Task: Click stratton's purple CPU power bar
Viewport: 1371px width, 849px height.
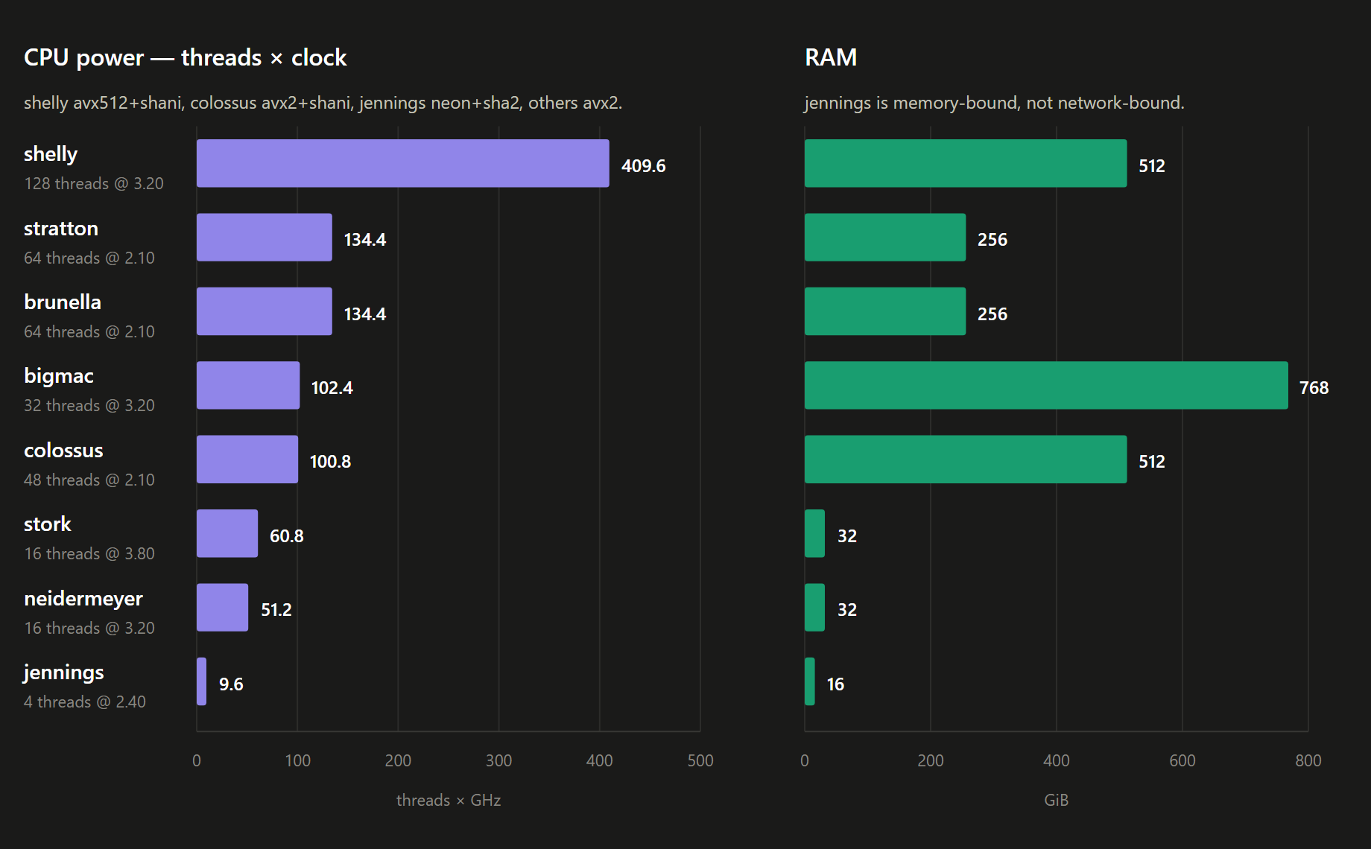Action: pos(265,238)
